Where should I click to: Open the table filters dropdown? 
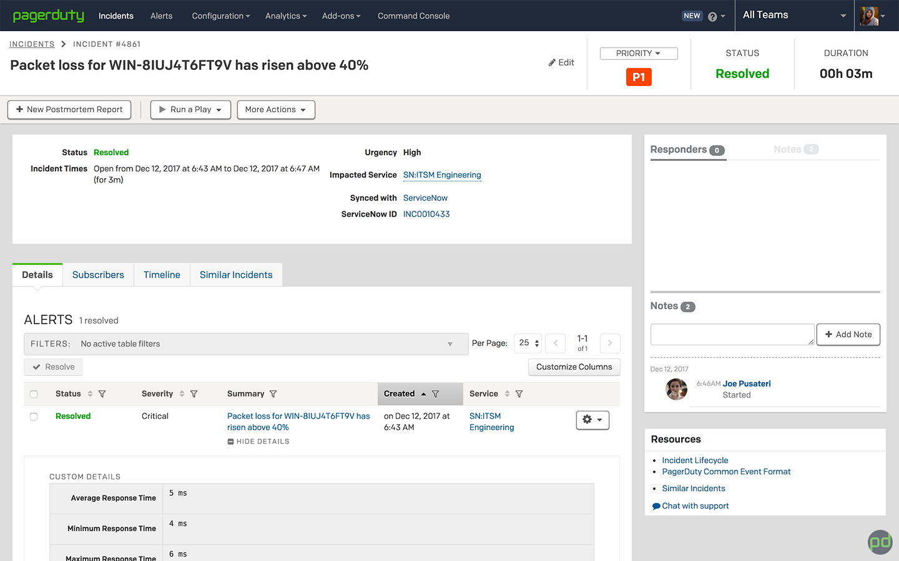(449, 343)
